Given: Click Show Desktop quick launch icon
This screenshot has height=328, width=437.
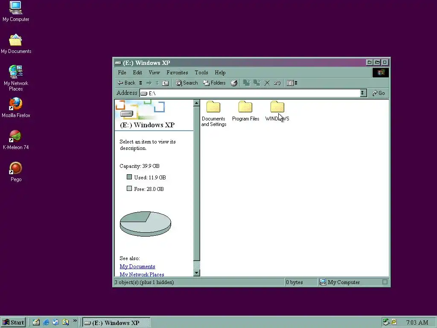Looking at the screenshot, I should (36, 322).
